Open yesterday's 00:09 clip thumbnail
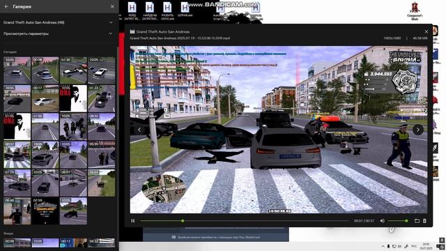This screenshot has width=446, height=251. coord(17,243)
